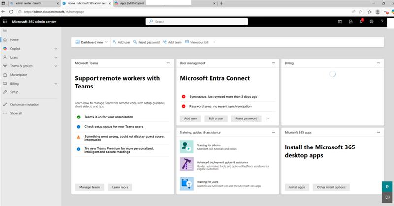Click 'Try new Teams Premium' message

coord(119,150)
